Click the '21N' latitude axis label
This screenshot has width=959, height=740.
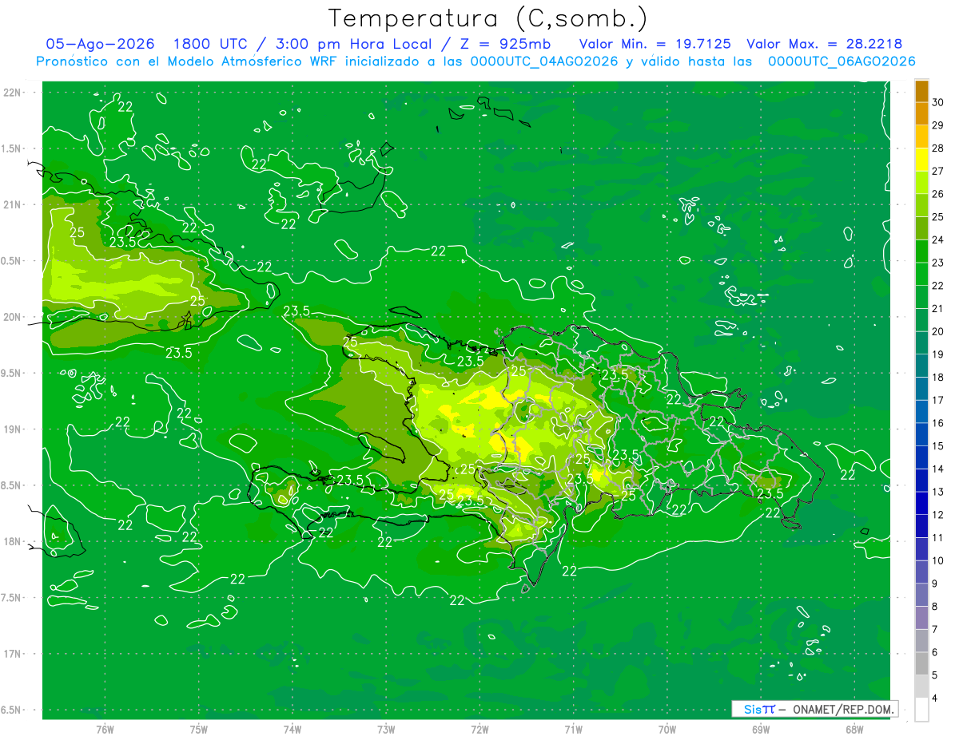[13, 205]
